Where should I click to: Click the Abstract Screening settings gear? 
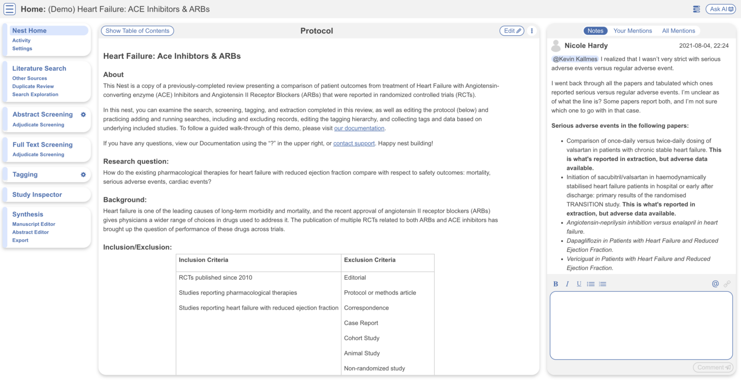tap(83, 115)
